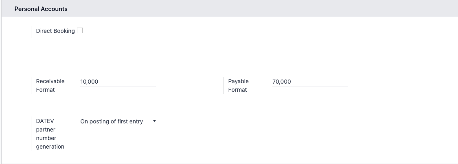The height and width of the screenshot is (164, 458).
Task: Click the Payable Format label
Action: point(238,85)
